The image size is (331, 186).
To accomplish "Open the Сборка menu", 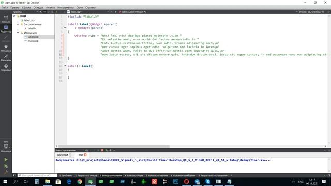I will (x=26, y=7).
